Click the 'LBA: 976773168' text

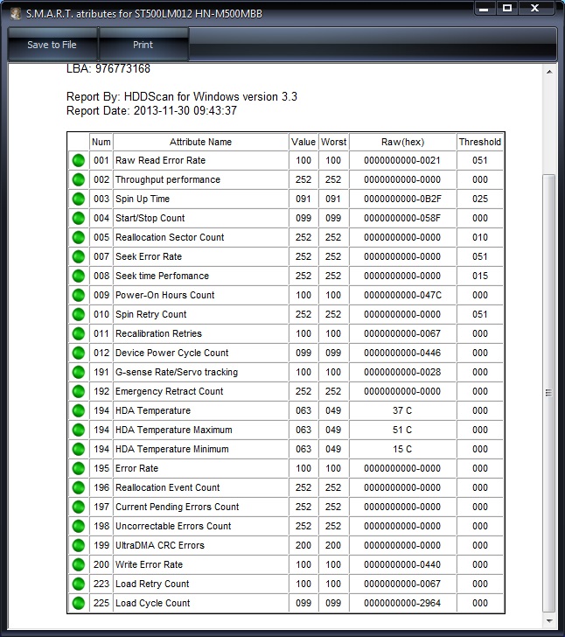pyautogui.click(x=108, y=68)
